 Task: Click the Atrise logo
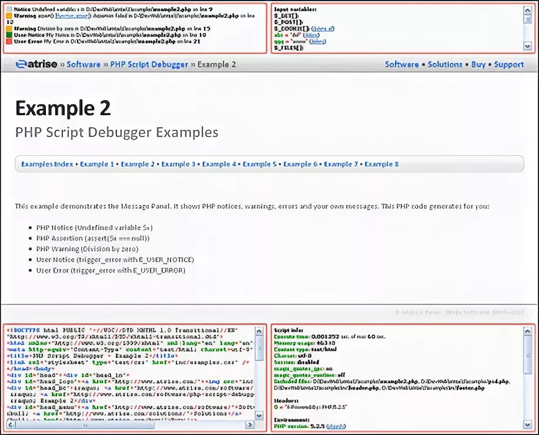(36, 64)
